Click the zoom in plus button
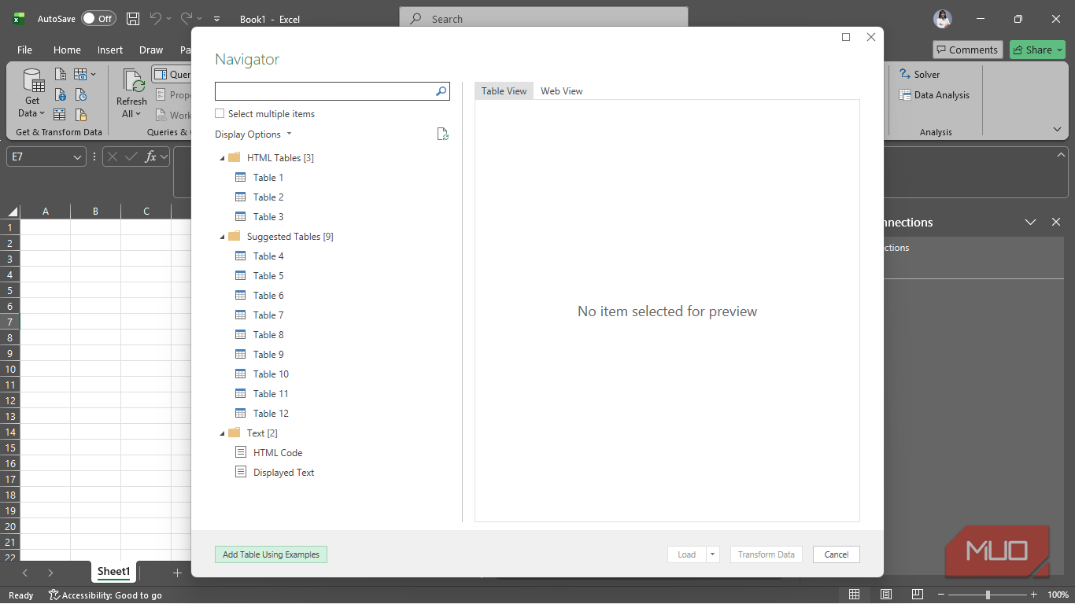The height and width of the screenshot is (604, 1075). 1034,595
